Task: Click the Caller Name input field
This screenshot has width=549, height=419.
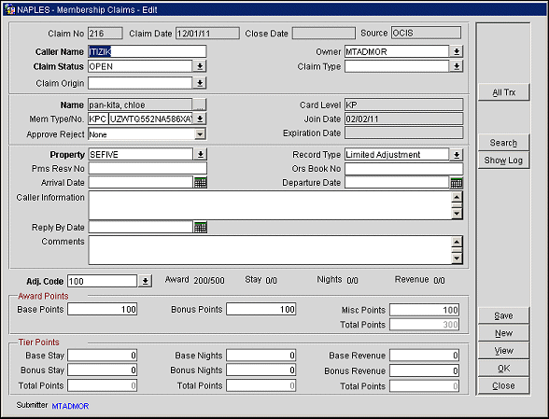Action: (x=148, y=51)
